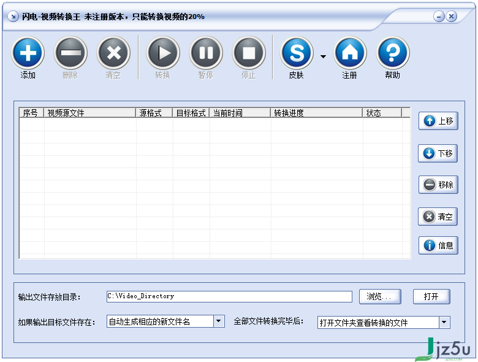Viewport: 478px width, 362px height.
Task: Stop conversion with the 停止 icon
Action: [x=249, y=53]
